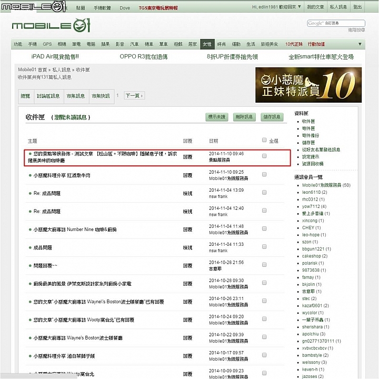Tick the checkbox for the 2014-10-26 23:11 message
Screen dimensions: 379x379
264,301
